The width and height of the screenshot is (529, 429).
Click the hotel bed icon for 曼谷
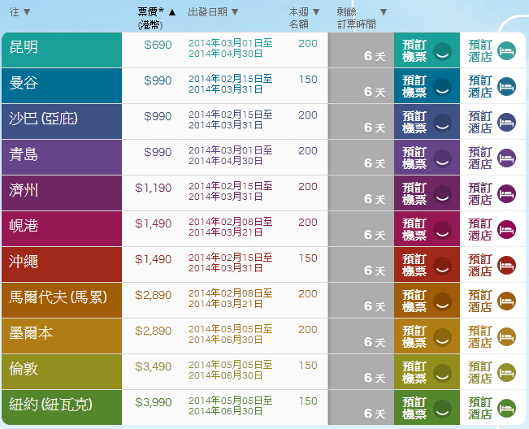pyautogui.click(x=506, y=87)
